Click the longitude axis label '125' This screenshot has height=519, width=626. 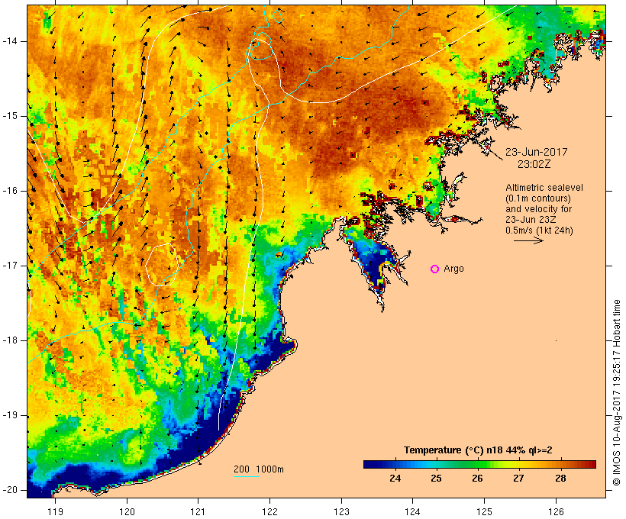tap(485, 511)
